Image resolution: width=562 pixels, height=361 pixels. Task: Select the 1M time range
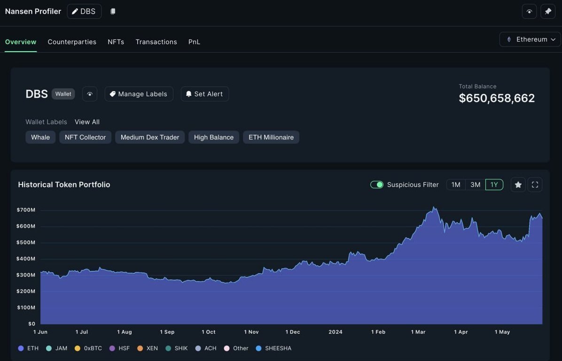click(x=455, y=184)
